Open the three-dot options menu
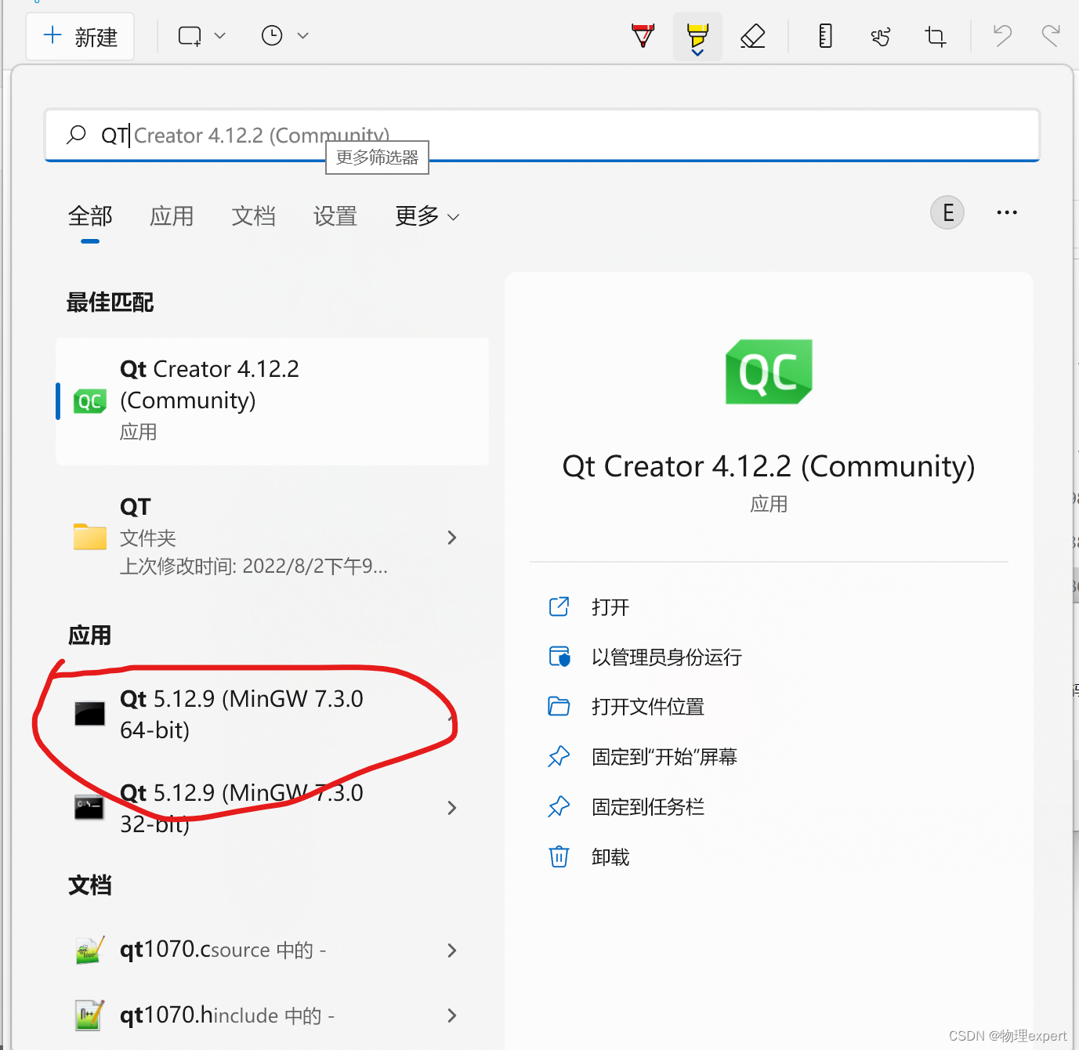This screenshot has height=1050, width=1079. 1007,212
